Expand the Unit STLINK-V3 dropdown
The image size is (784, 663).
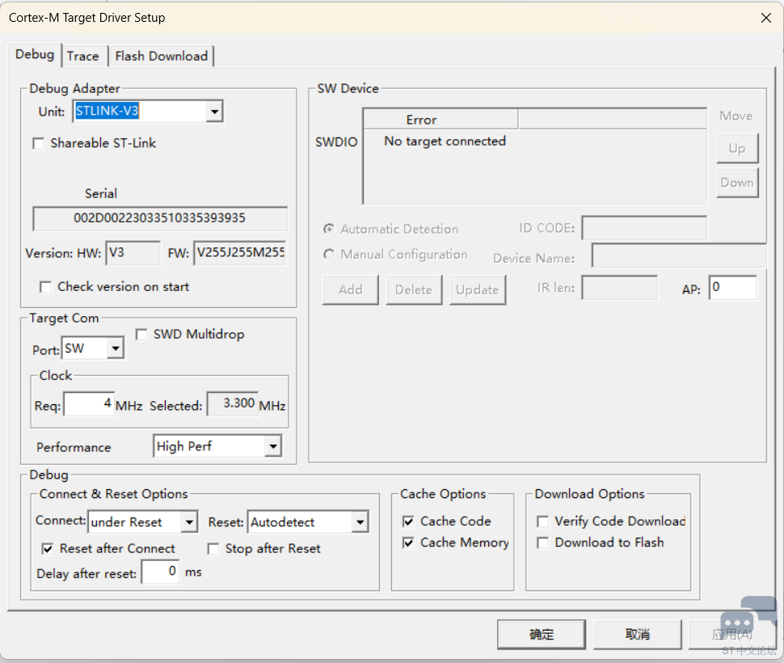[214, 112]
